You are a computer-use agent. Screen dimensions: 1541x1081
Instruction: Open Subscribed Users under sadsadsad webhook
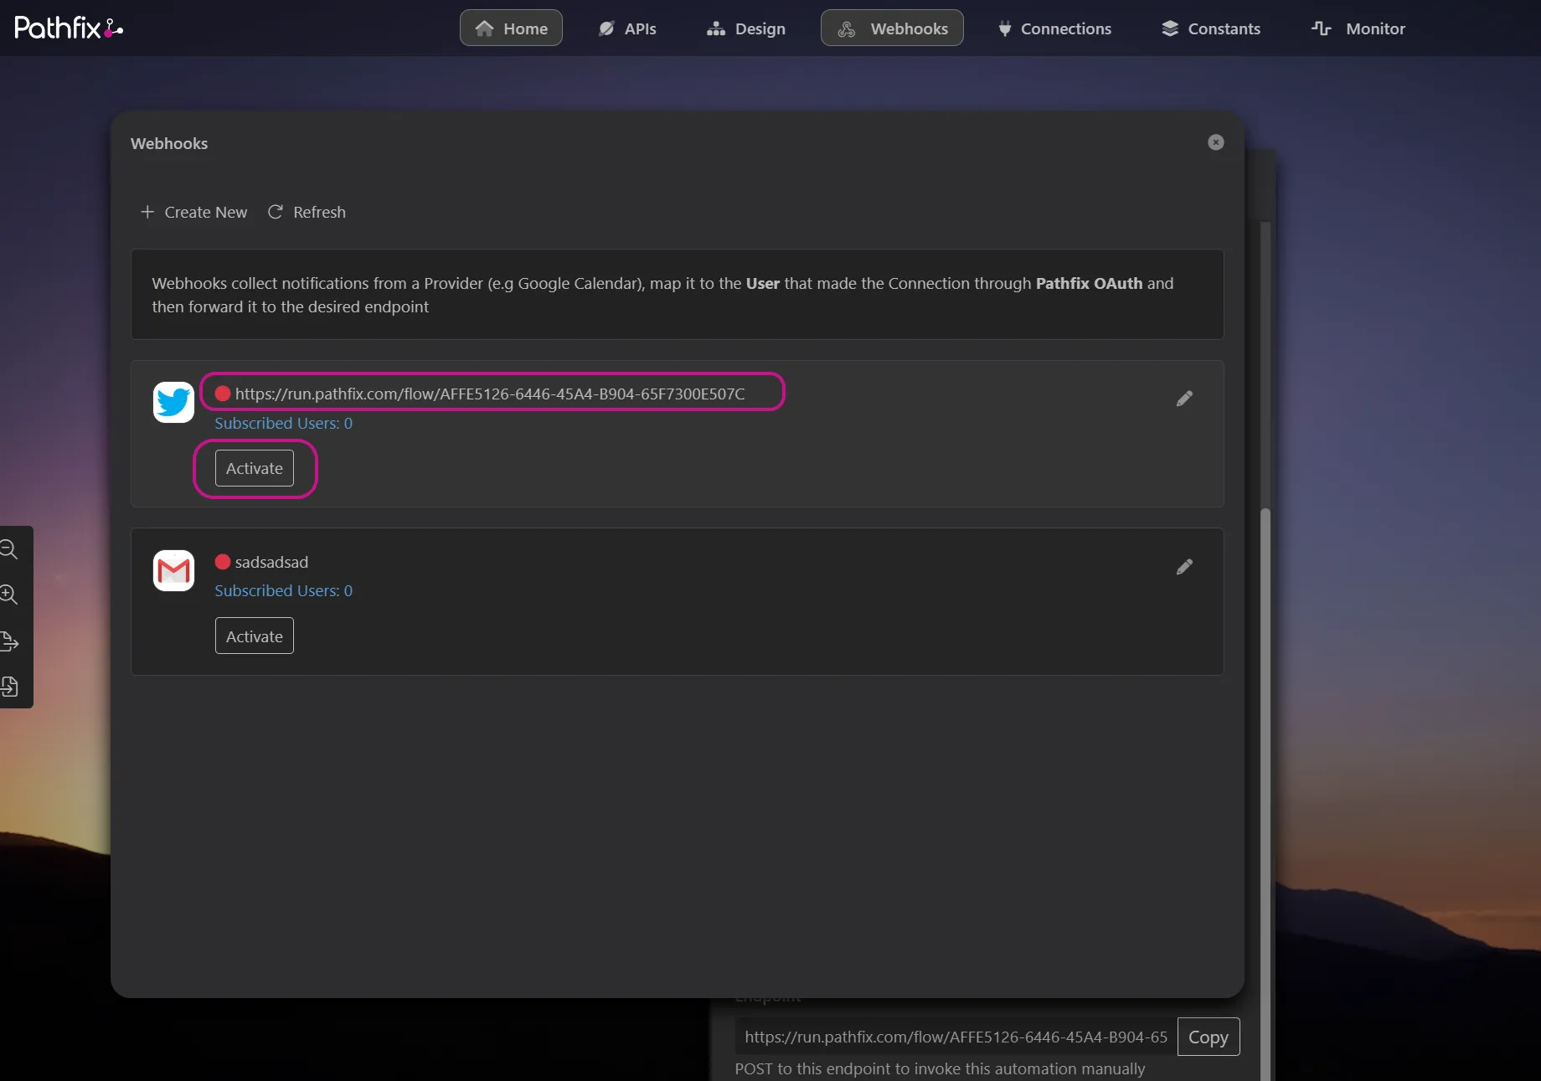284,590
